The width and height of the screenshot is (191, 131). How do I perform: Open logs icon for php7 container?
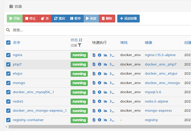94,64
